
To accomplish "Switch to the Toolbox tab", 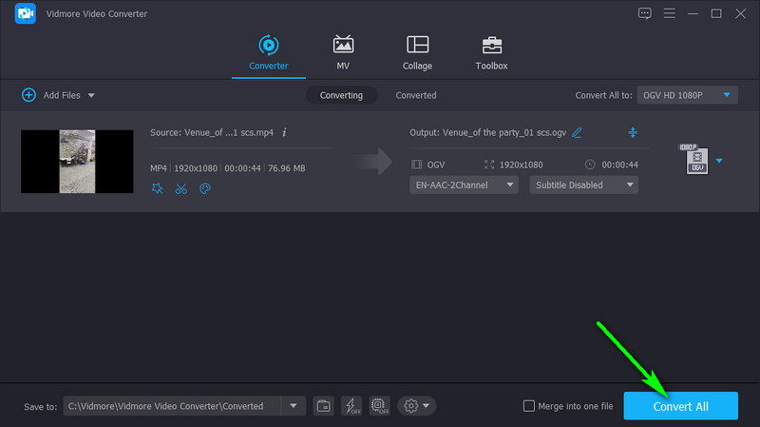I will click(x=491, y=53).
